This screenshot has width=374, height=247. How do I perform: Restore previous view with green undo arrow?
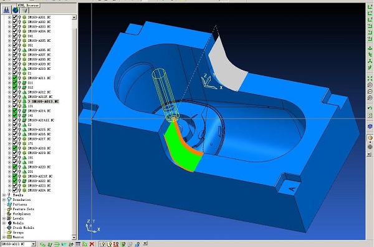click(370, 109)
